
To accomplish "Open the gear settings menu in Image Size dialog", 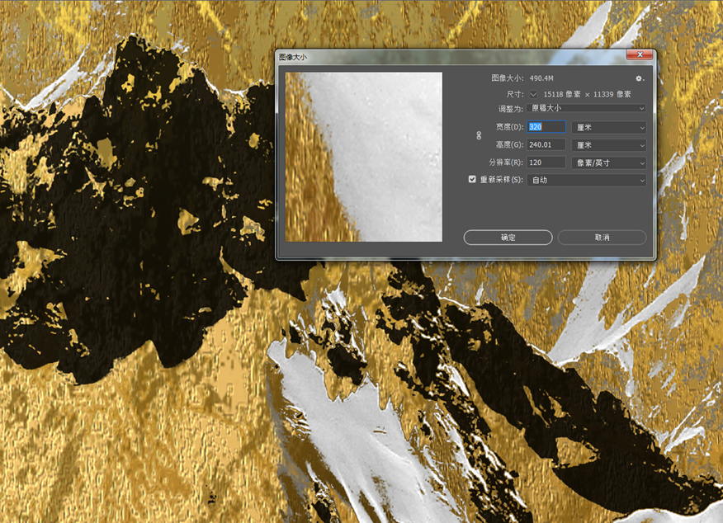I will pyautogui.click(x=639, y=78).
